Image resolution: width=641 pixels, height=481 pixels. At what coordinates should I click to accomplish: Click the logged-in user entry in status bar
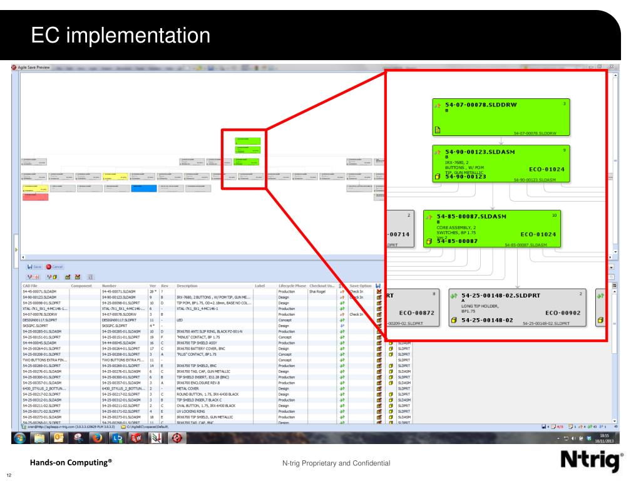click(69, 427)
